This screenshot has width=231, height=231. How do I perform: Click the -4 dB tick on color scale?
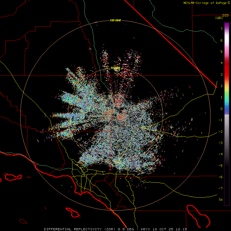pyautogui.click(x=220, y=154)
